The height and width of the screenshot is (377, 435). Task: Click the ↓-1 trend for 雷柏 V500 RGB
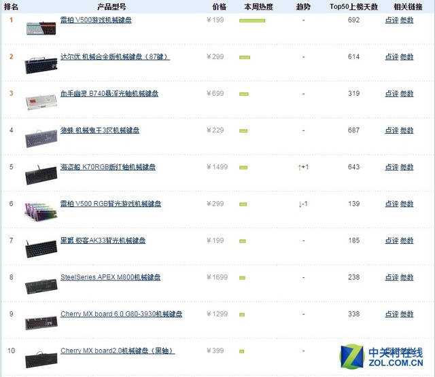[303, 204]
